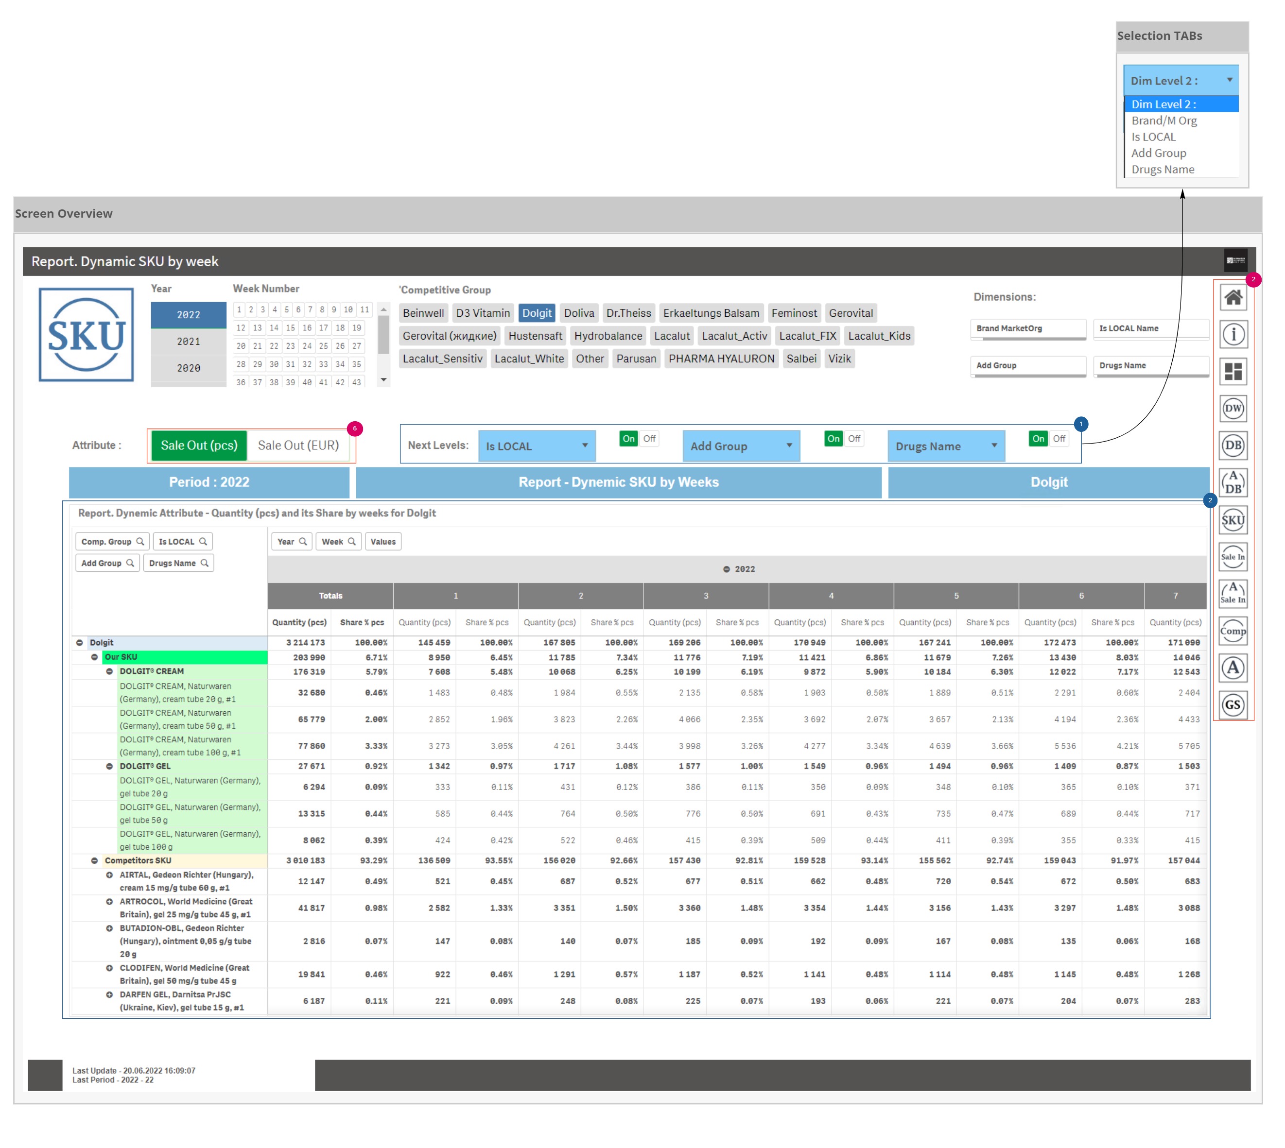Click the Comp icon in the sidebar
1285x1148 pixels.
[1233, 631]
